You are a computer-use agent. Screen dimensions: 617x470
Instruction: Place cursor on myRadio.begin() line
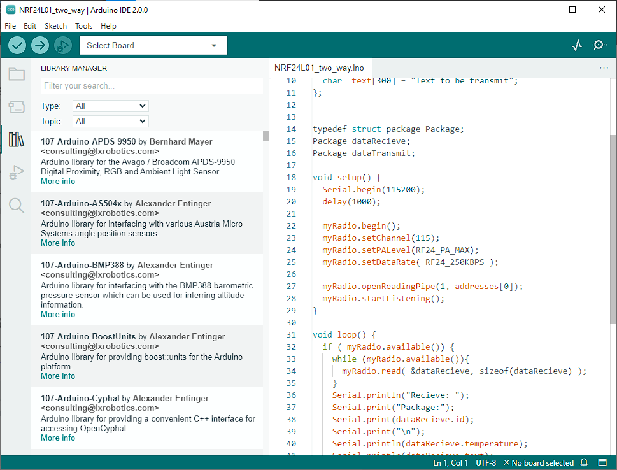point(361,226)
